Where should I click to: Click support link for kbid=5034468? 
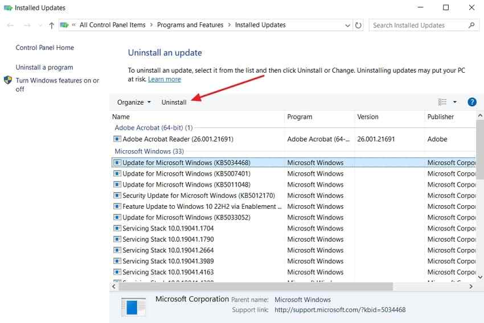pos(340,310)
